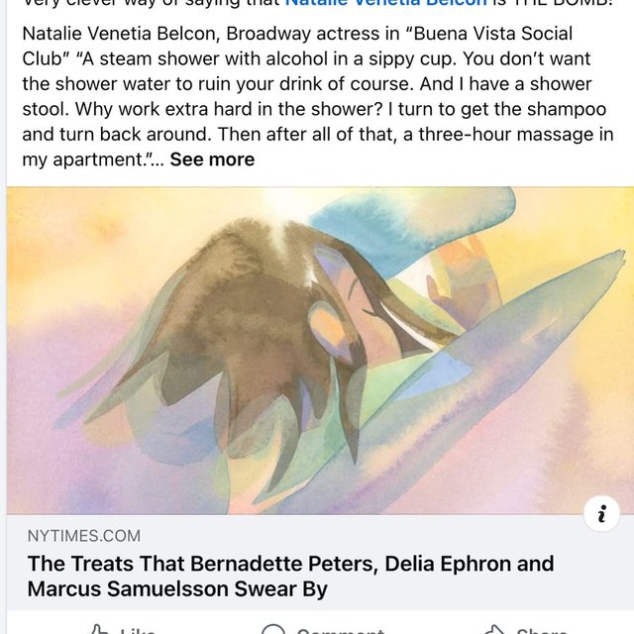634x634 pixels.
Task: Tap the Share arrow icon
Action: [x=494, y=630]
